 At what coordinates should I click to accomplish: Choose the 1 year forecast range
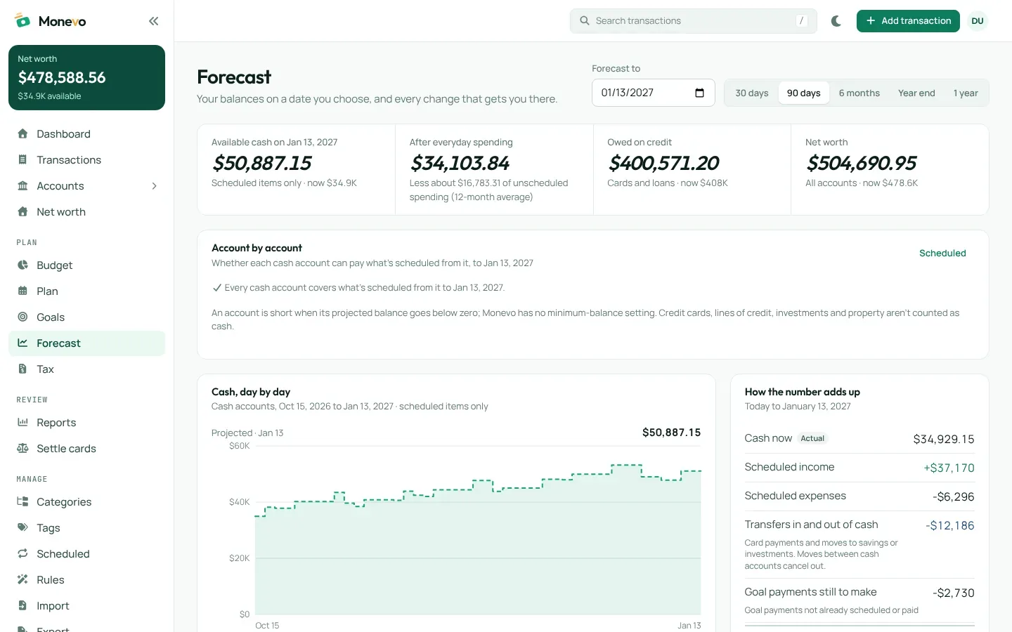click(x=966, y=93)
